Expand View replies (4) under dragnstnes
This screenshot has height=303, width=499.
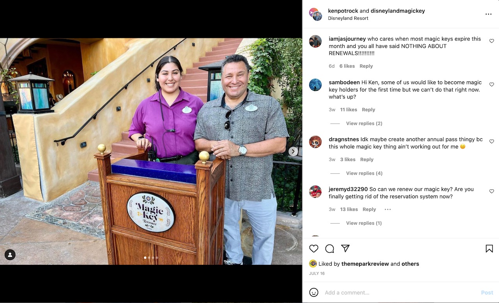pyautogui.click(x=364, y=173)
